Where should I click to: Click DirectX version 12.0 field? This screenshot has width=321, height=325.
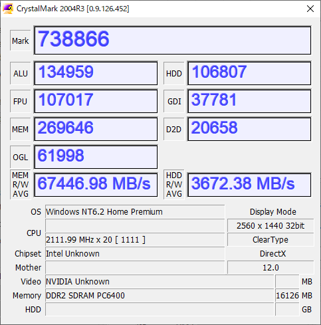270,268
